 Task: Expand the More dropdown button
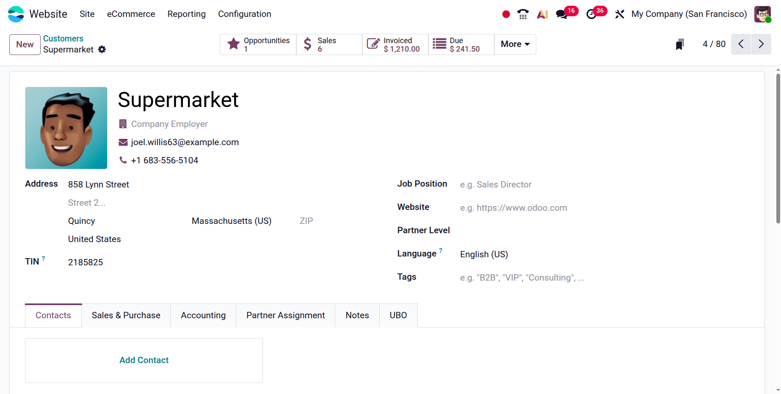pos(515,44)
